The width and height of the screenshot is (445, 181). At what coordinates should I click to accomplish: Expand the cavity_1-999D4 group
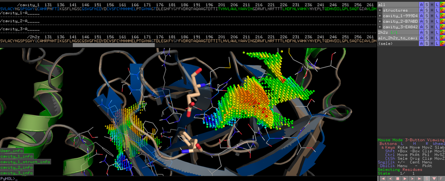(x=380, y=16)
